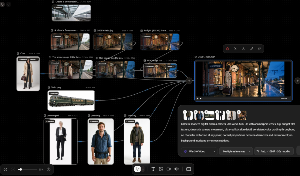Click 'Use Image 1 as the pr...' title
The height and width of the screenshot is (176, 300).
pos(111,58)
